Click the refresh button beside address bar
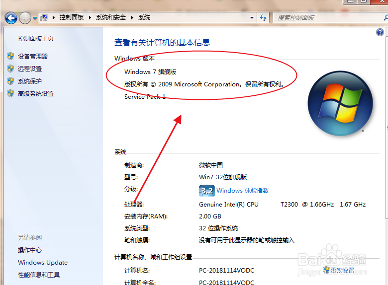This screenshot has width=388, height=285. 263,17
